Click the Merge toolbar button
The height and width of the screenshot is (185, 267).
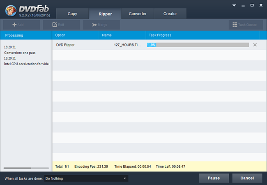click(x=101, y=25)
